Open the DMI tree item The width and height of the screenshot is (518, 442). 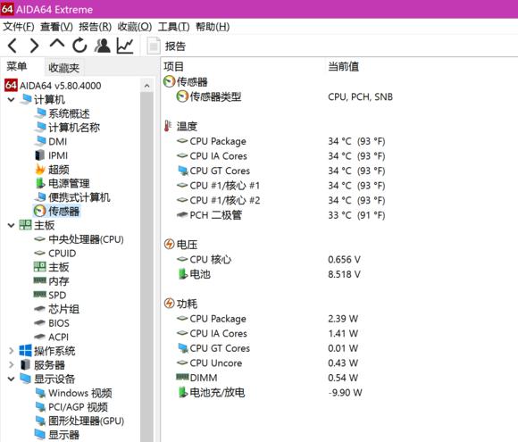[57, 142]
